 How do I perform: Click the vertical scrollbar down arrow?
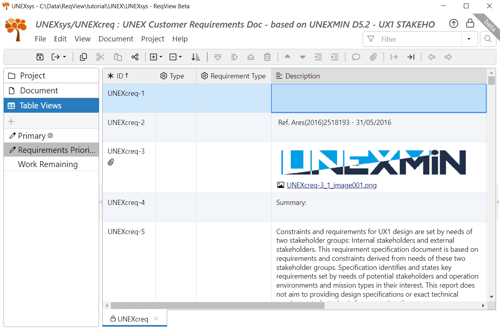(x=491, y=297)
